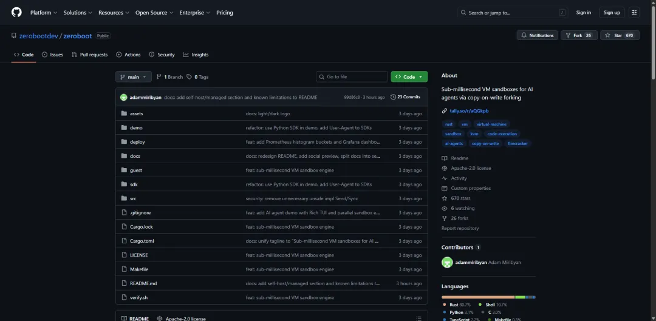This screenshot has height=321, width=656.
Task: Click the docs folder icon
Action: point(124,156)
